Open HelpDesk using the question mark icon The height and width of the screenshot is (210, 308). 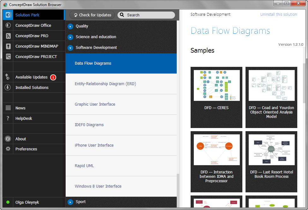7,118
